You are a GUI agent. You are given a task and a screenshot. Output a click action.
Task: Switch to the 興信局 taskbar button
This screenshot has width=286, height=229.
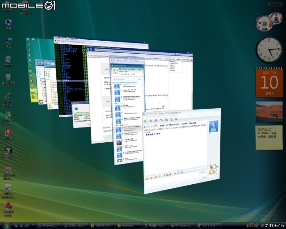click(x=155, y=226)
